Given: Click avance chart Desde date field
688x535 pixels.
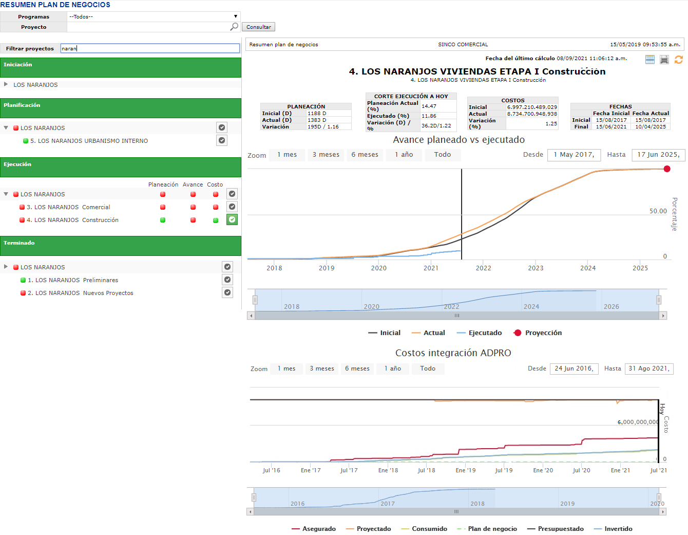Looking at the screenshot, I should click(574, 155).
